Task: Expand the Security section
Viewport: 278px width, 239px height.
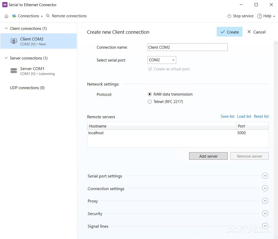Action: (265, 214)
